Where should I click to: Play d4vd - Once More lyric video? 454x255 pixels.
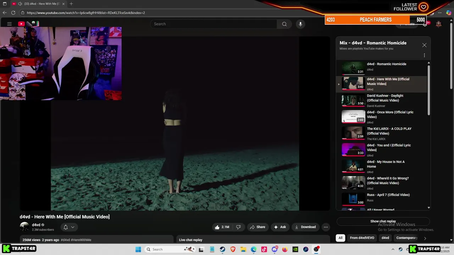382,117
